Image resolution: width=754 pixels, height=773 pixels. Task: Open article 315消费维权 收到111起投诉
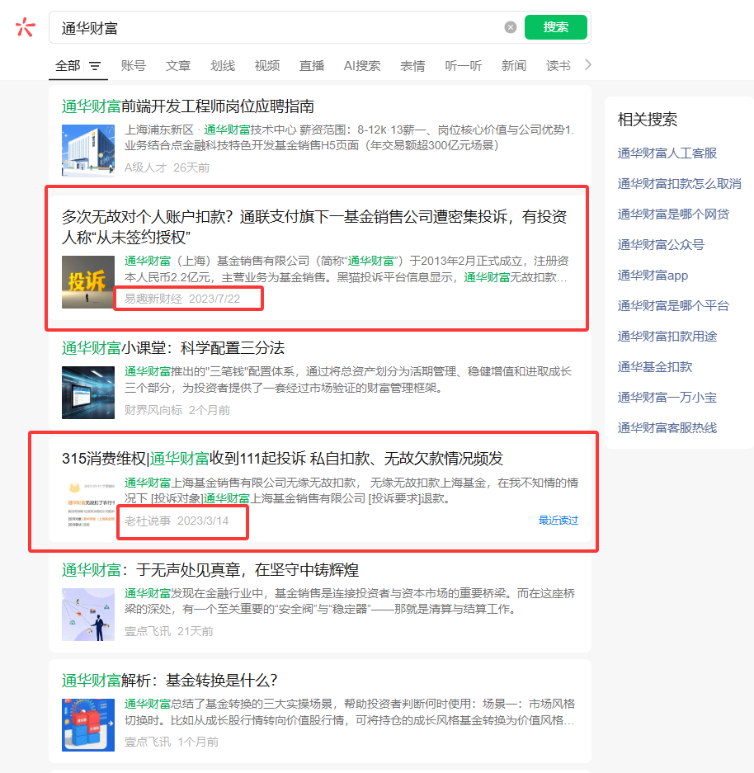click(282, 459)
